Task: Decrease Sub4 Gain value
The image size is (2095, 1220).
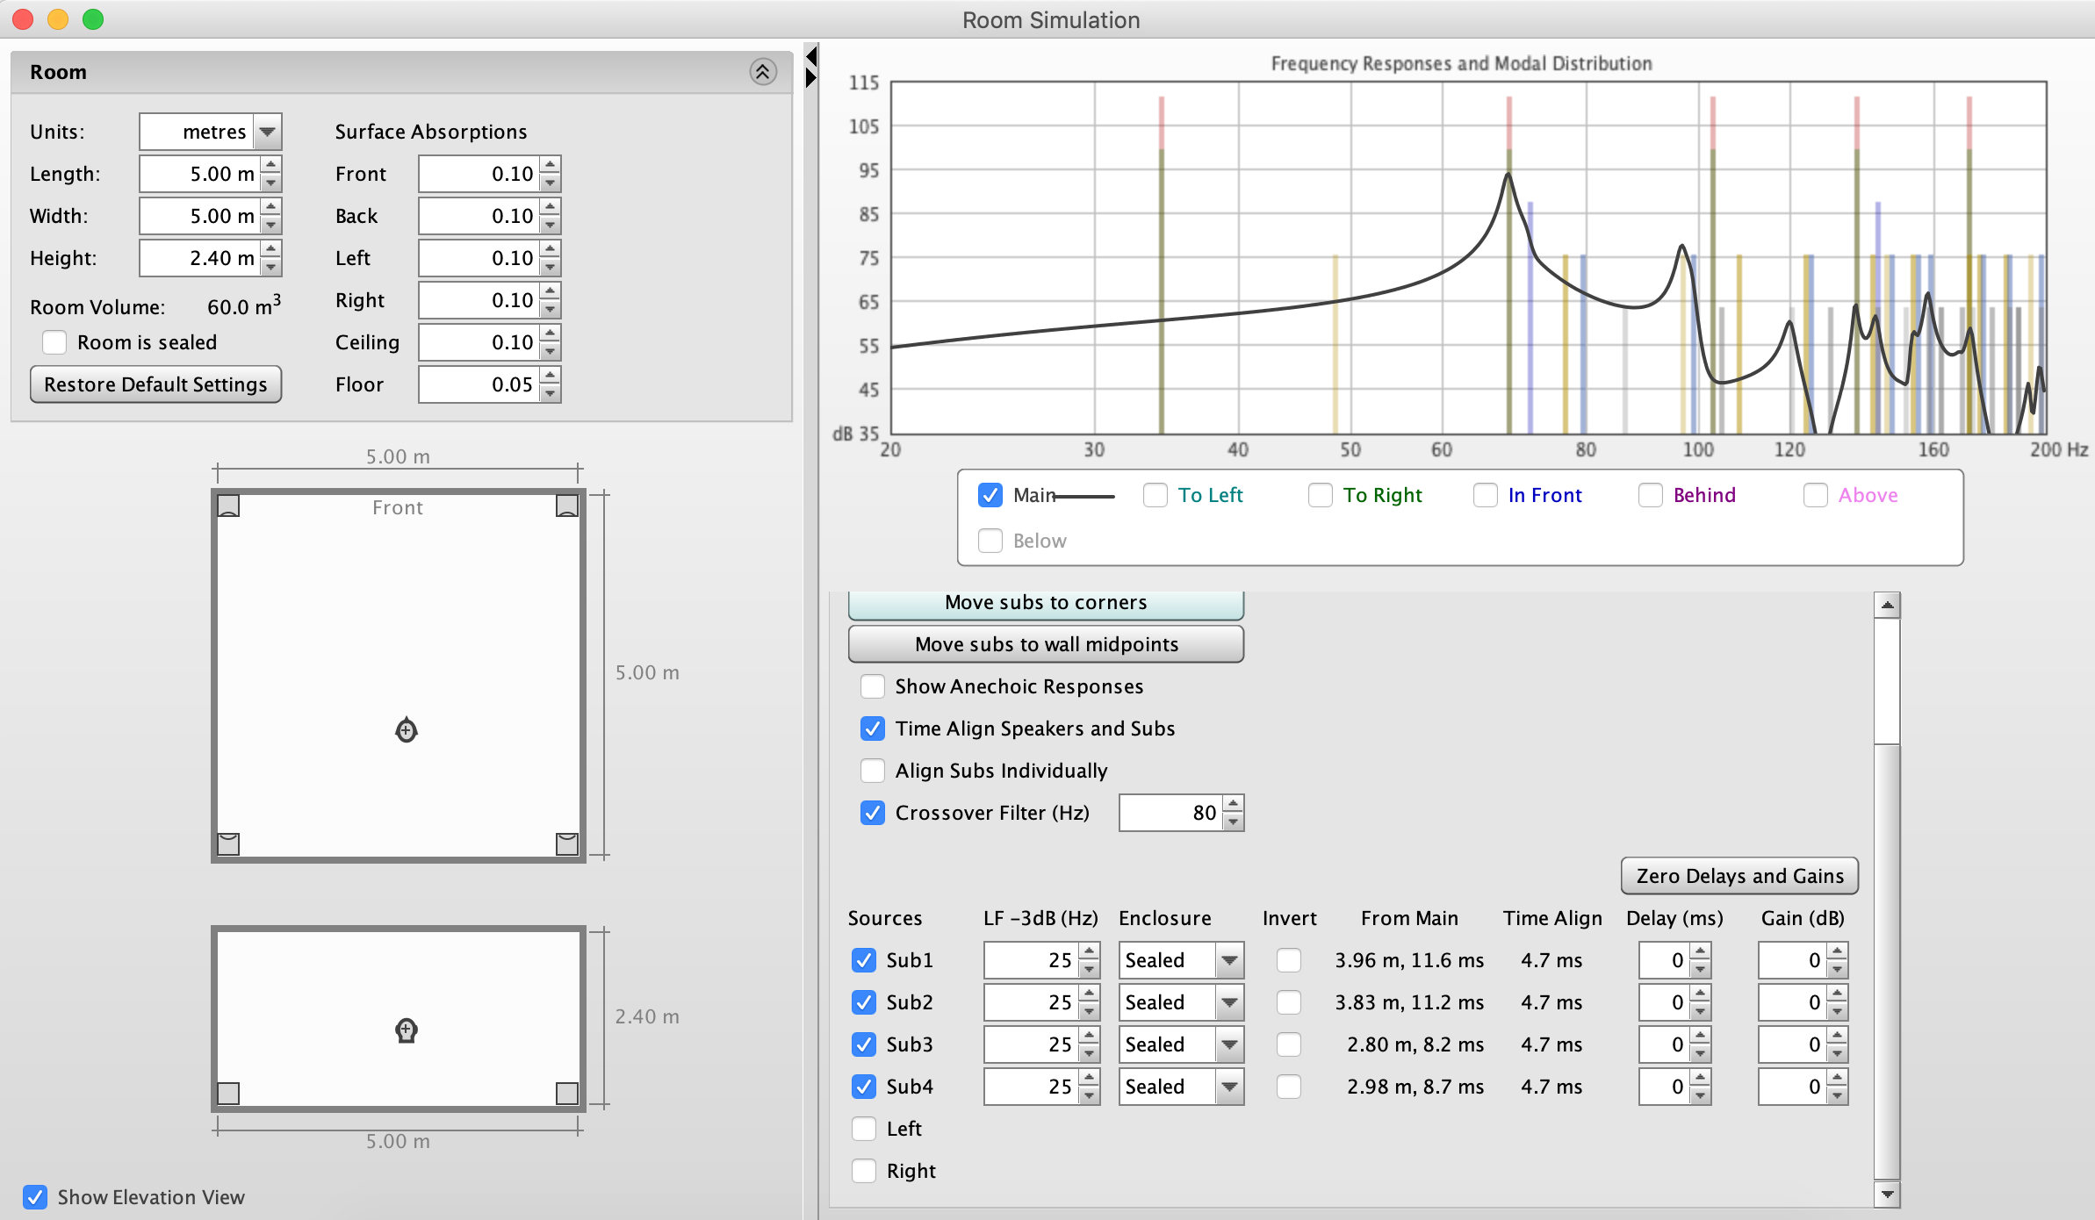Action: click(1838, 1096)
